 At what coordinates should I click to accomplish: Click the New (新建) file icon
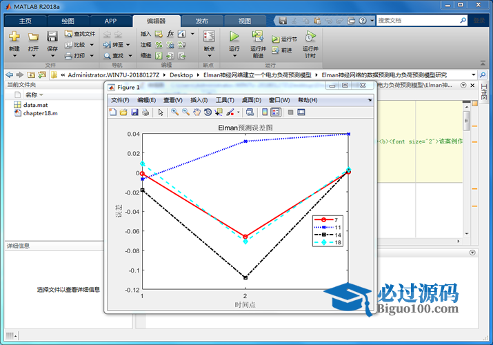(14, 37)
